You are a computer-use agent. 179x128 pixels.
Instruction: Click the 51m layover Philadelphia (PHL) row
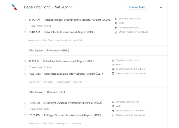(x=49, y=51)
